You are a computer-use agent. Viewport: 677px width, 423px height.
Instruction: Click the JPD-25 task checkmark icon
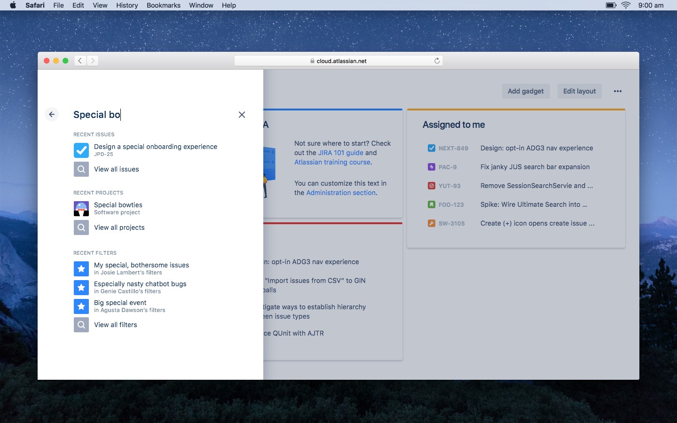point(81,150)
